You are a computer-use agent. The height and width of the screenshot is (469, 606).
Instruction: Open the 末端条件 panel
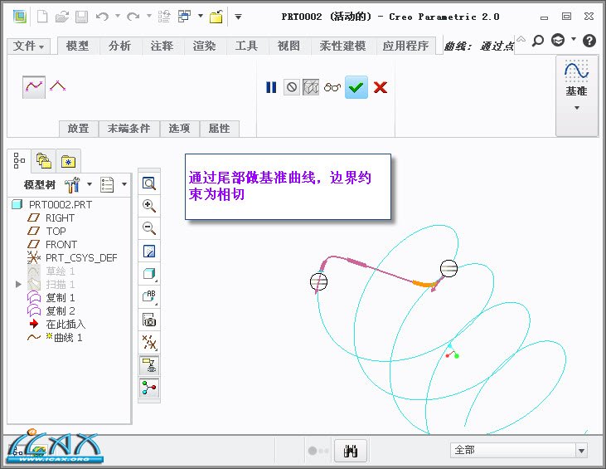tap(128, 129)
